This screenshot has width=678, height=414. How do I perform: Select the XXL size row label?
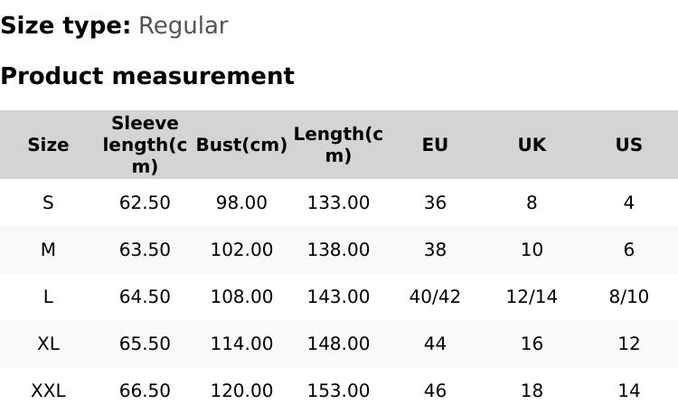pos(48,390)
